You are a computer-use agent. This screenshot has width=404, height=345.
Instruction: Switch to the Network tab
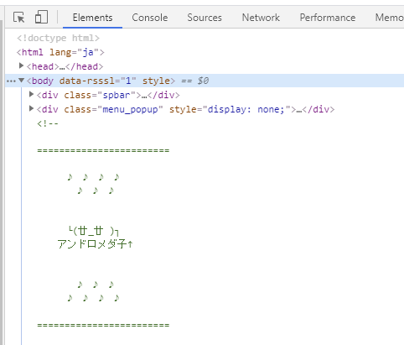[261, 18]
